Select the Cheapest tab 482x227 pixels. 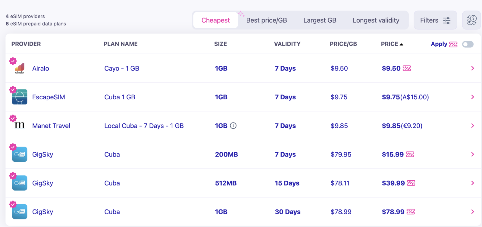point(215,20)
